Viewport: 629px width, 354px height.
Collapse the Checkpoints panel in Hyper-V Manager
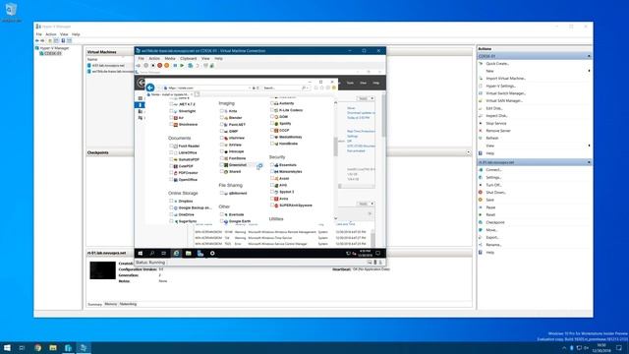click(468, 152)
